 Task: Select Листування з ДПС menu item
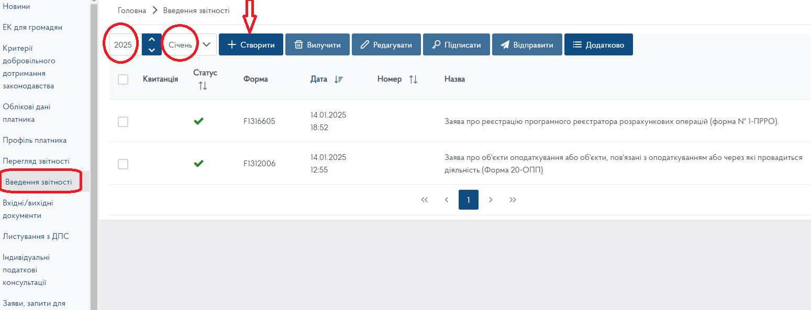[x=36, y=236]
